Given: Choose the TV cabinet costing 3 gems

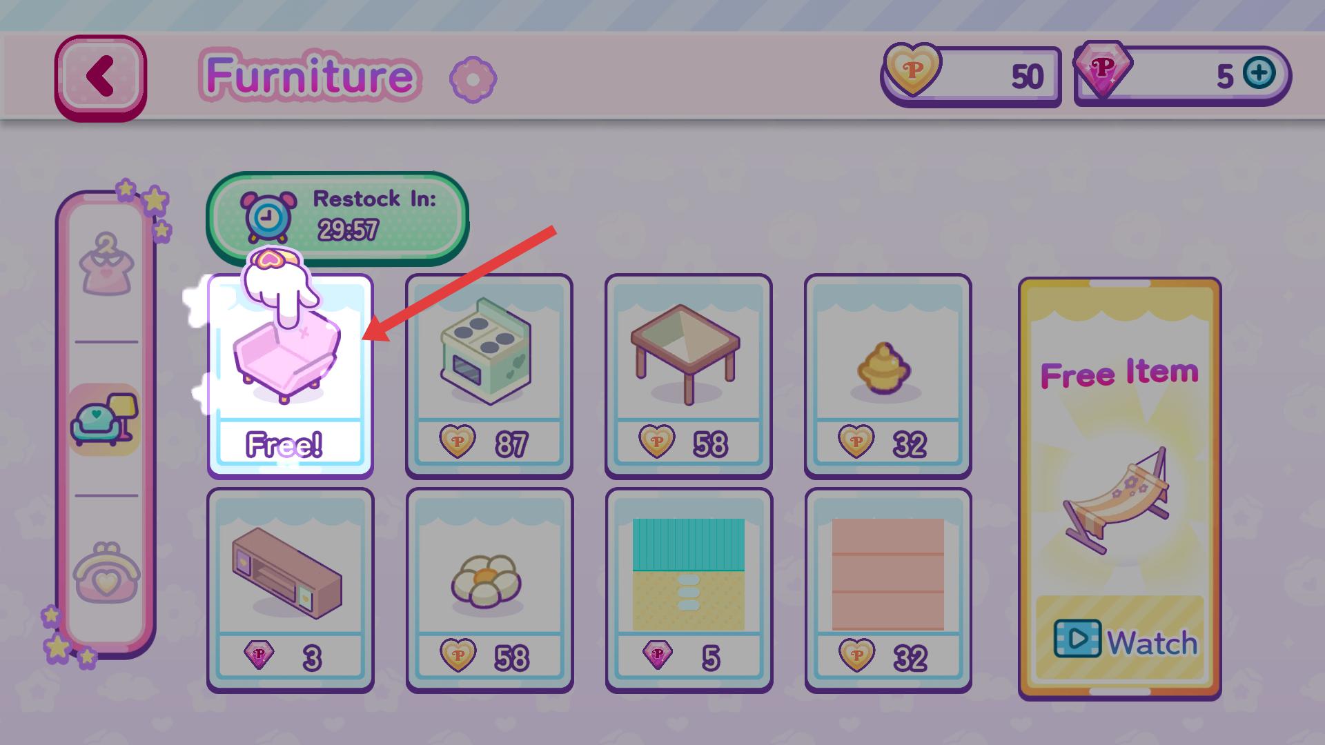Looking at the screenshot, I should [x=290, y=590].
